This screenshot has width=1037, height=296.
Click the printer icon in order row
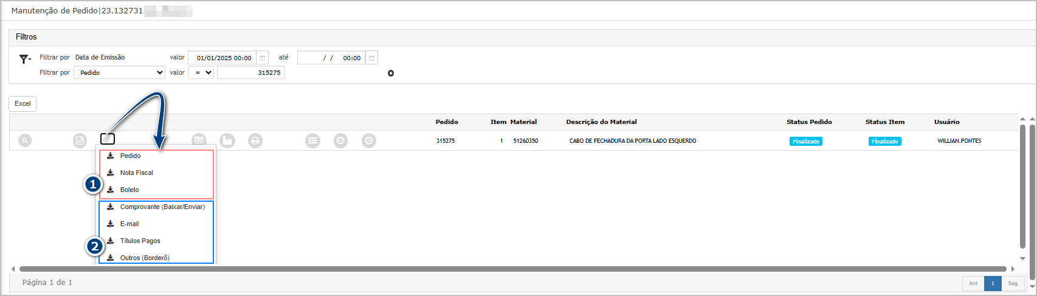point(255,140)
